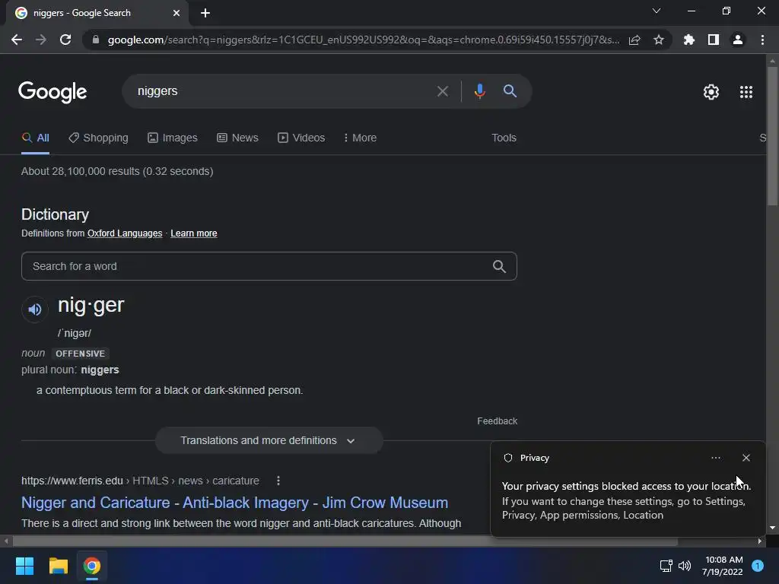This screenshot has width=779, height=584.
Task: Open Privacy notification options menu
Action: (715, 458)
